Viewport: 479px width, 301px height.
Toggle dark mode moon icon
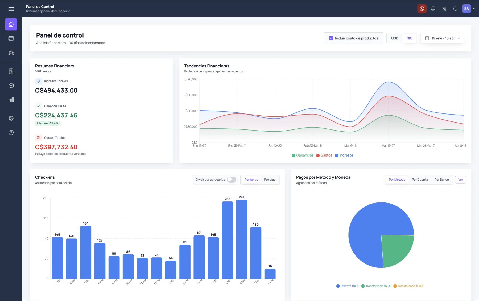(455, 9)
